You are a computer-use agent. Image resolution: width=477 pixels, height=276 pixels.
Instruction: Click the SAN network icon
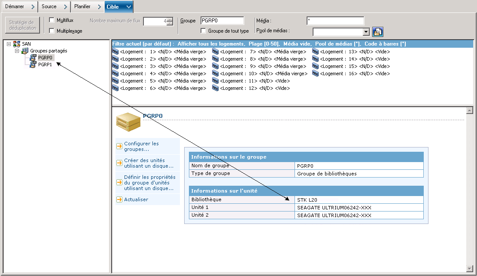pos(17,44)
